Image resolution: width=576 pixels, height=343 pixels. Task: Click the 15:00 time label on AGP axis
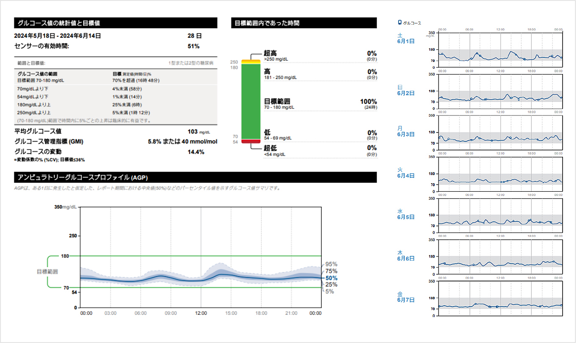click(x=231, y=313)
